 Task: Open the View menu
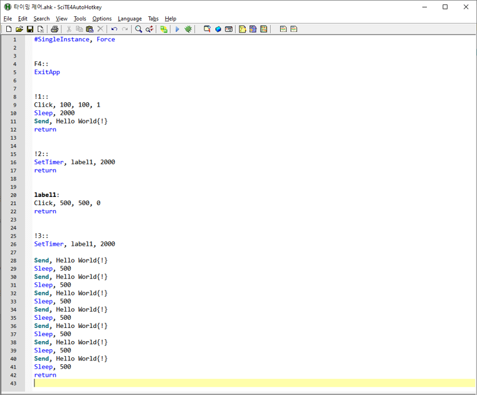pos(61,19)
